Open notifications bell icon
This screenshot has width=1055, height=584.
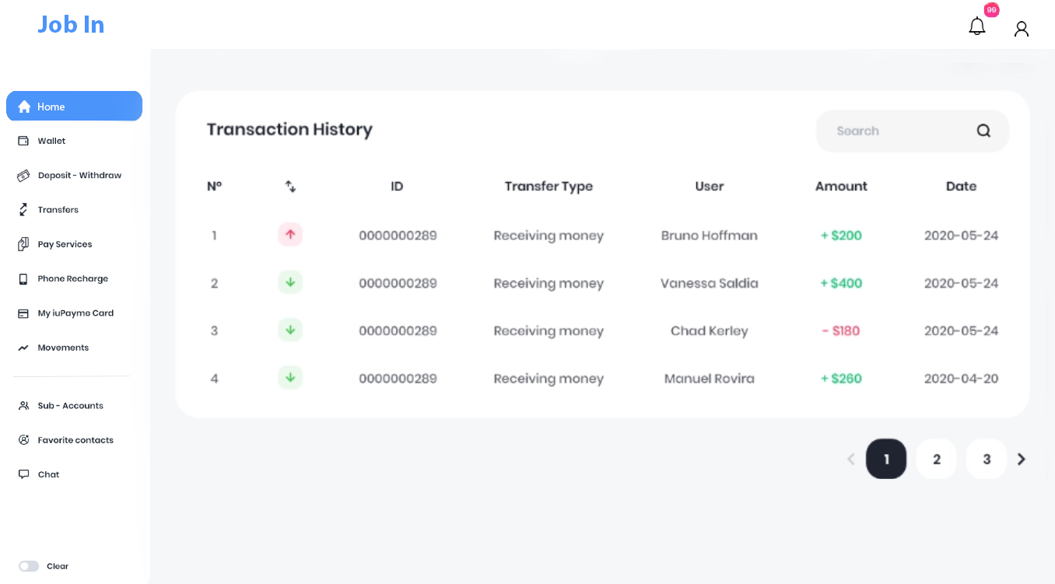(976, 27)
